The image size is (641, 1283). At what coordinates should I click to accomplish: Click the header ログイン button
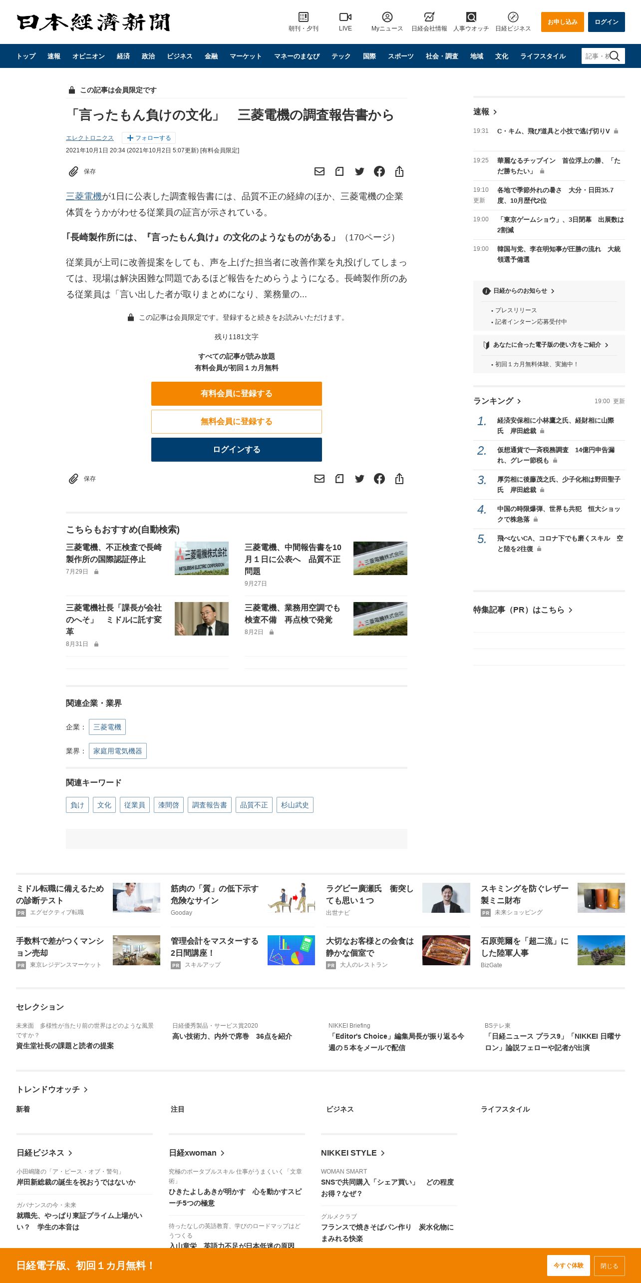click(x=607, y=22)
